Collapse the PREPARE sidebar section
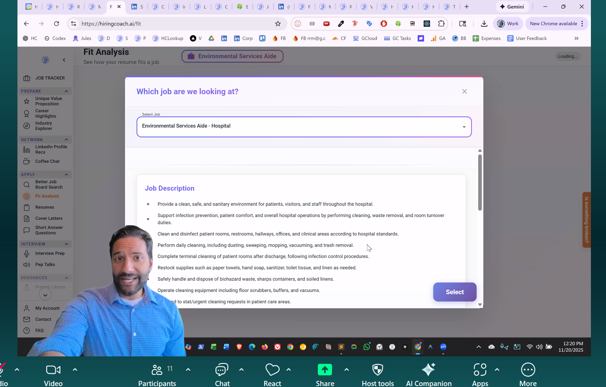Screen dimensions: 606x387 point(66,91)
